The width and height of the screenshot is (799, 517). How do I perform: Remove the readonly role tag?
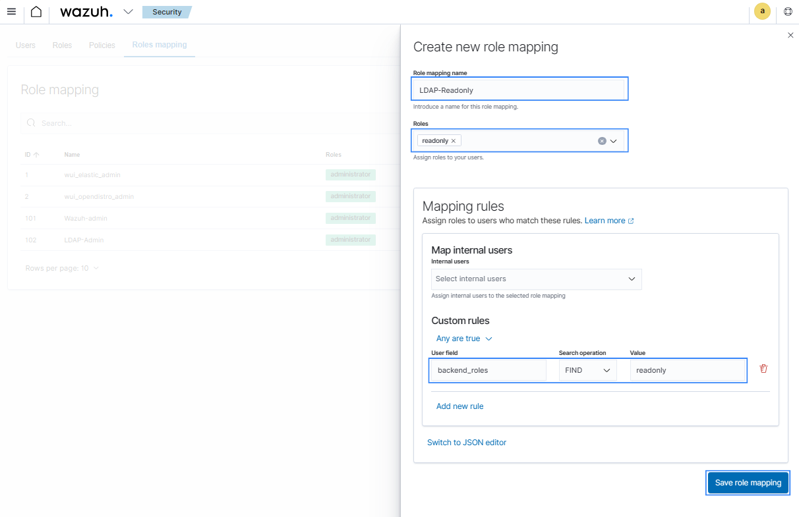point(454,141)
